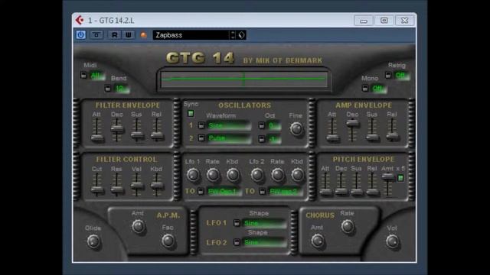This screenshot has width=490, height=275.
Task: Open oscillator 1 waveform selector button
Action: point(201,125)
